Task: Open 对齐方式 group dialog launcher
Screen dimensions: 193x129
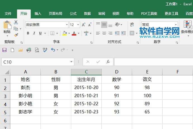Action: point(138,43)
